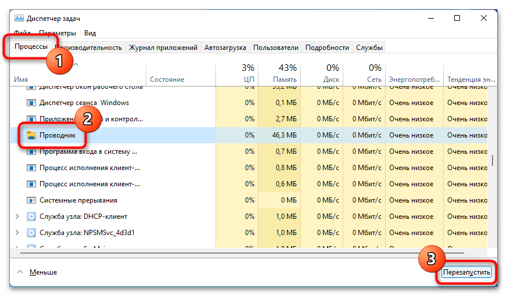The image size is (507, 296).
Task: Select the Диспетчер сеанса Windows row
Action: (249, 103)
